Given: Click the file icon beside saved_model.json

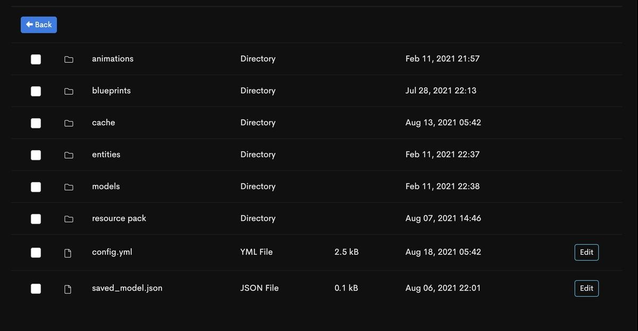Looking at the screenshot, I should click(x=68, y=289).
